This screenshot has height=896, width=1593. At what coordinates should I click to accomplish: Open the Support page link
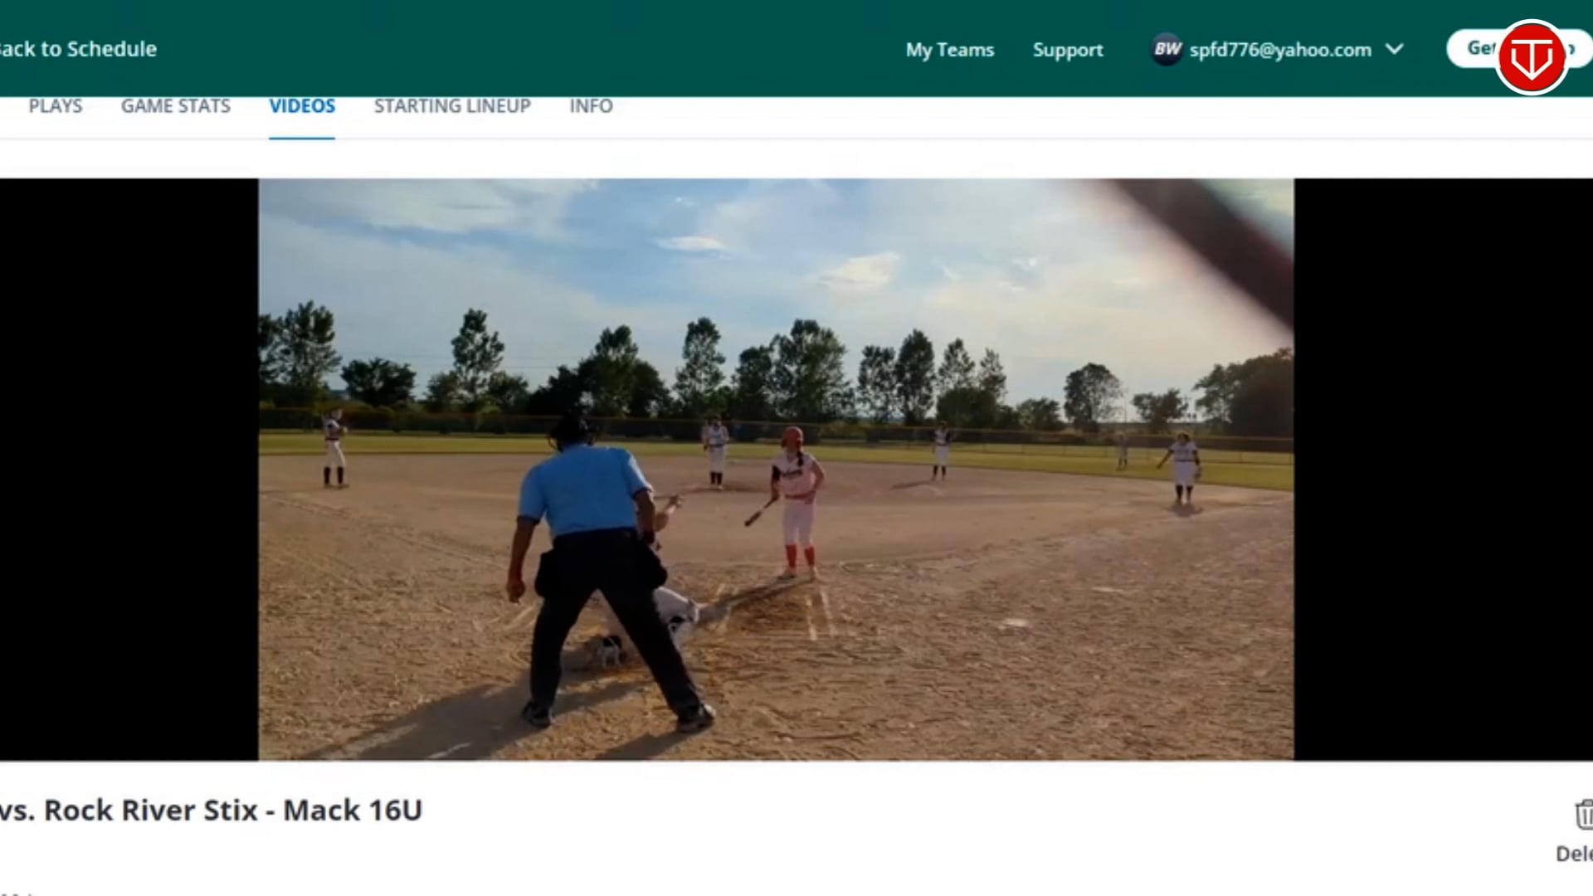(1068, 50)
